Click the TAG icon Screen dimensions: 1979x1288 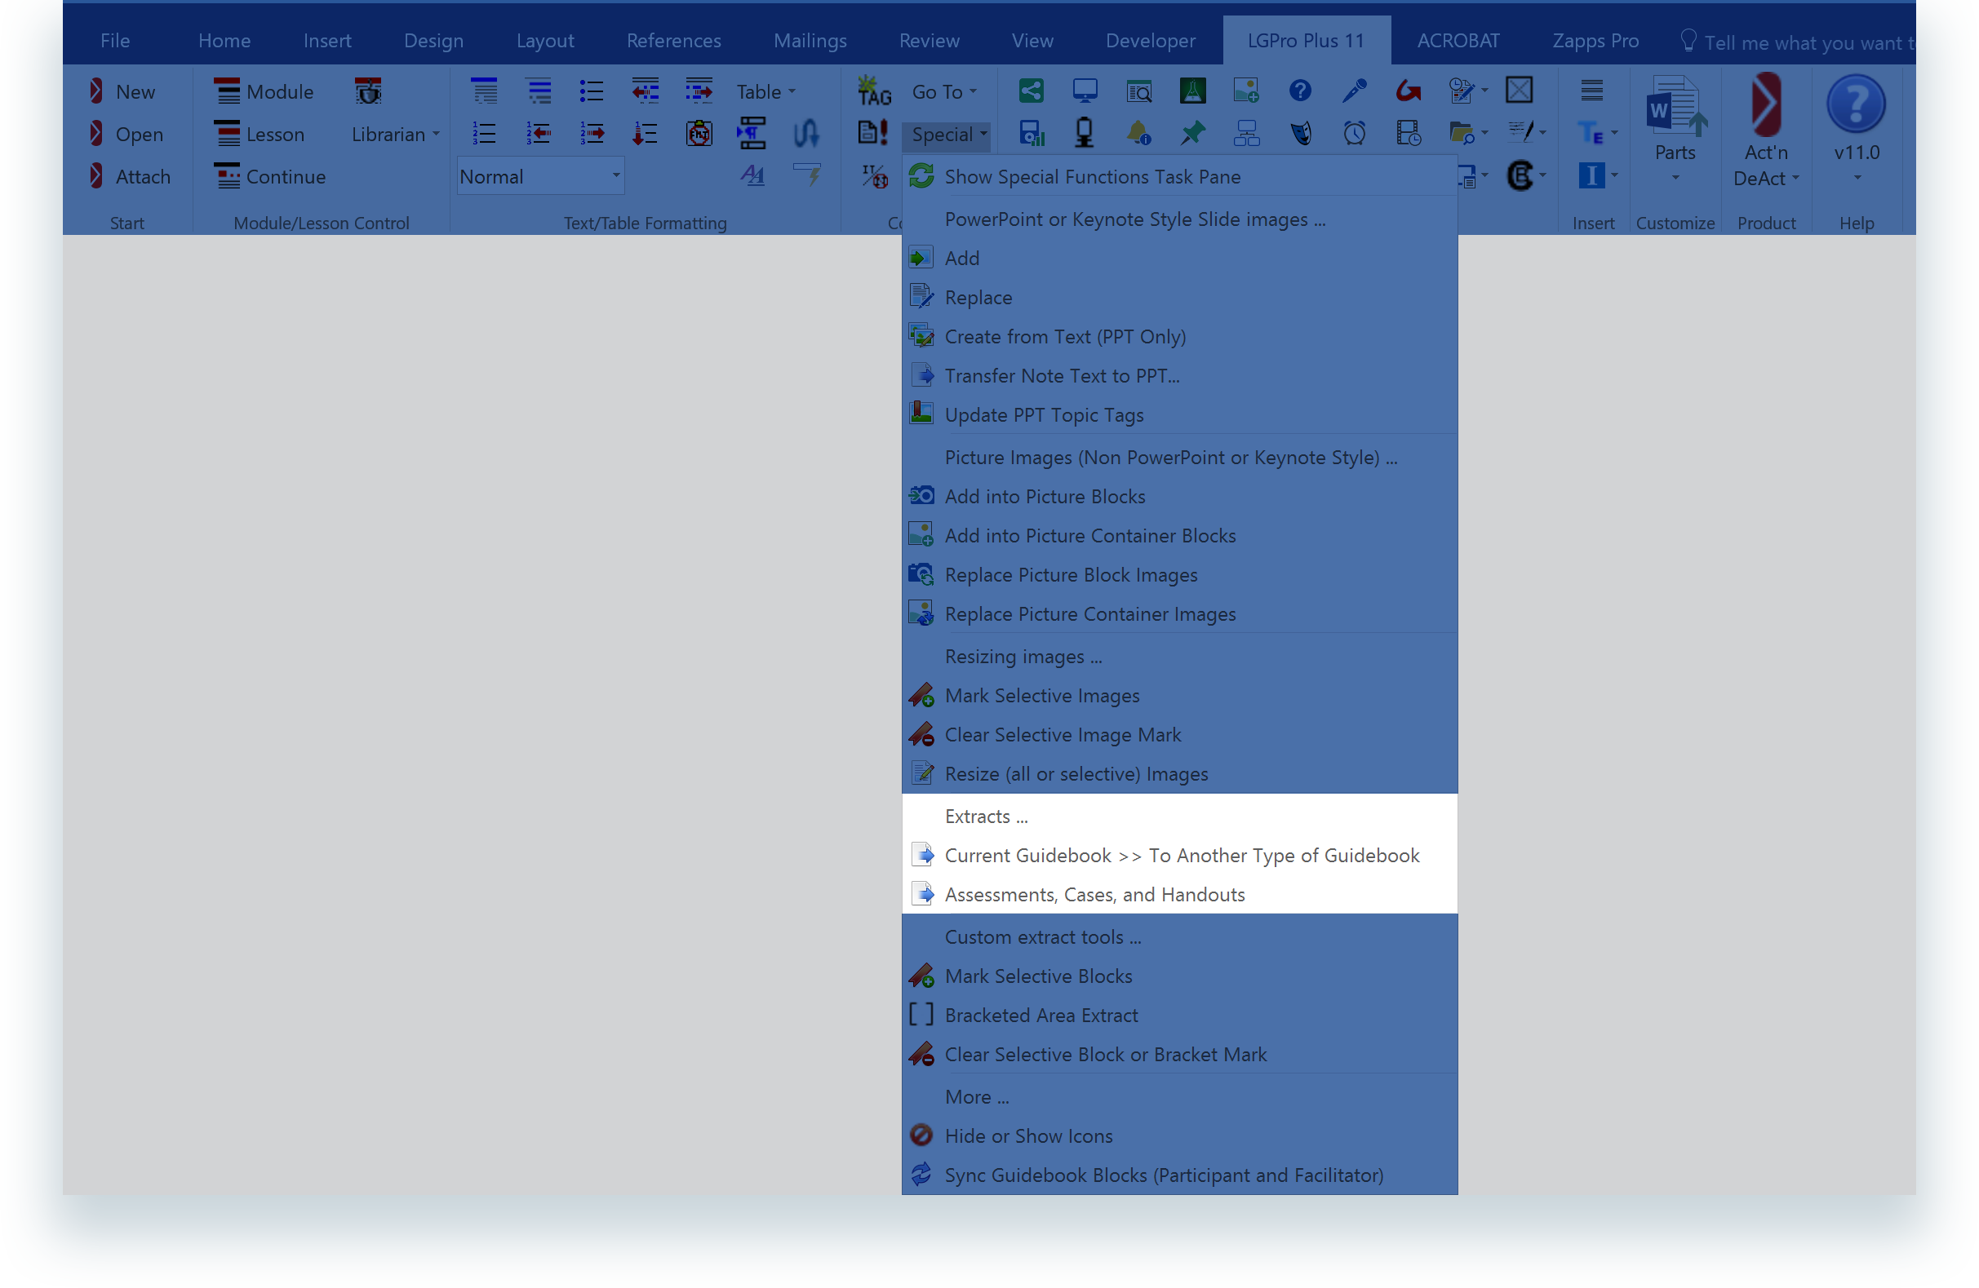tap(873, 91)
